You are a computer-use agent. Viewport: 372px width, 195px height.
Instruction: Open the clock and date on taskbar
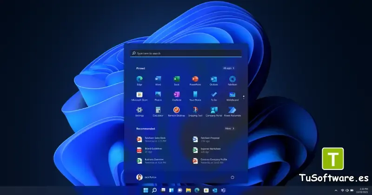coord(362,190)
